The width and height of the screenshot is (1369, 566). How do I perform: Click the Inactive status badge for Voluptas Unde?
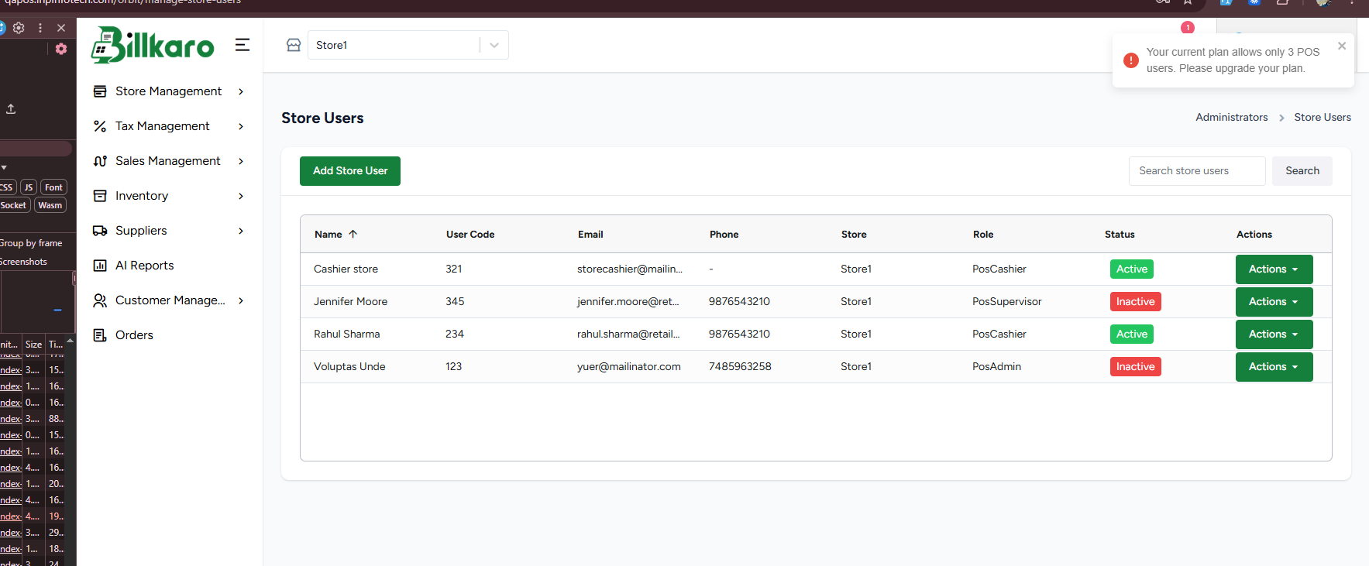coord(1135,367)
